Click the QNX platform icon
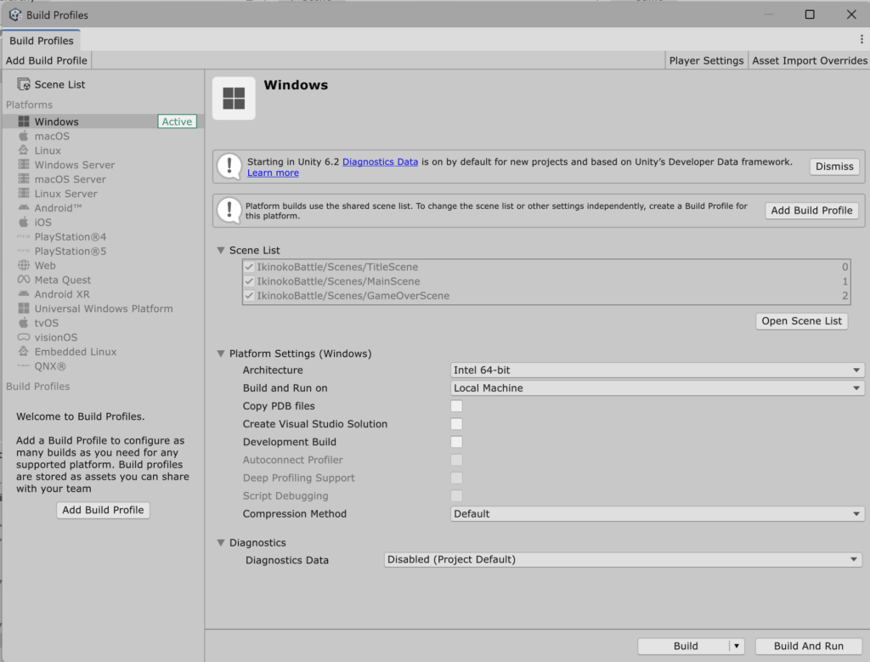 [23, 366]
